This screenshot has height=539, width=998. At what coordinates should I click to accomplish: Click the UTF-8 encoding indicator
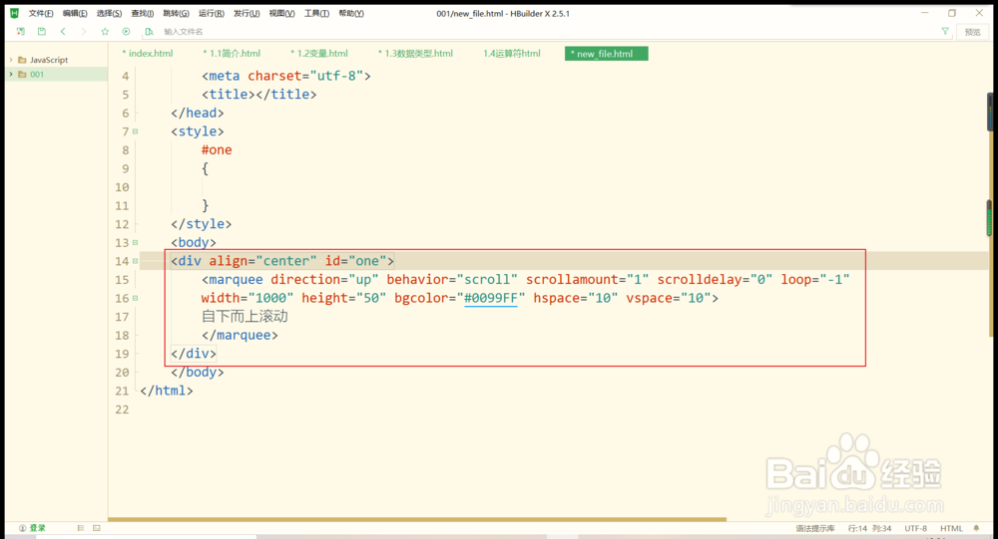tap(916, 528)
